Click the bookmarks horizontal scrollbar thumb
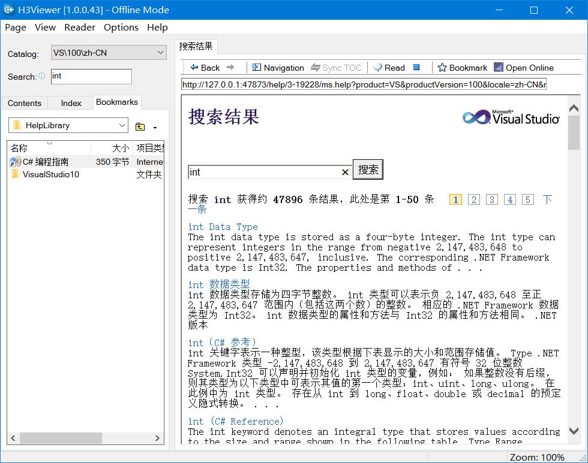 61,438
